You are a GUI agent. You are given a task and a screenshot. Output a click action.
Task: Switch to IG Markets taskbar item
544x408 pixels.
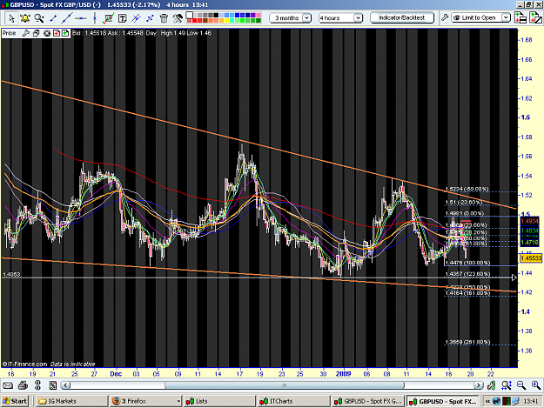coord(72,401)
